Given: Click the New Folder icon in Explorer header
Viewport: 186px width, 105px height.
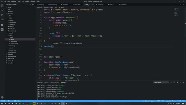Looking at the screenshot, I should pos(26,5).
